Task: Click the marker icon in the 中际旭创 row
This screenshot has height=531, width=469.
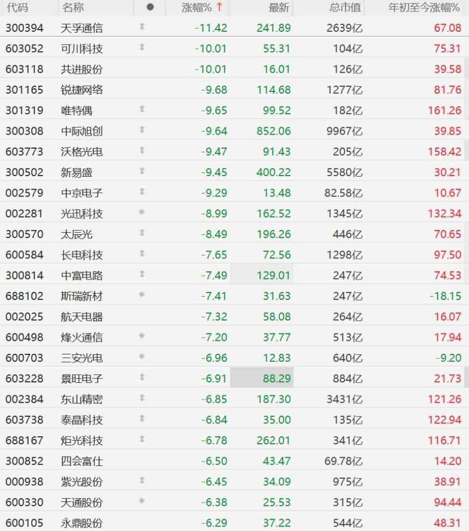Action: 142,130
